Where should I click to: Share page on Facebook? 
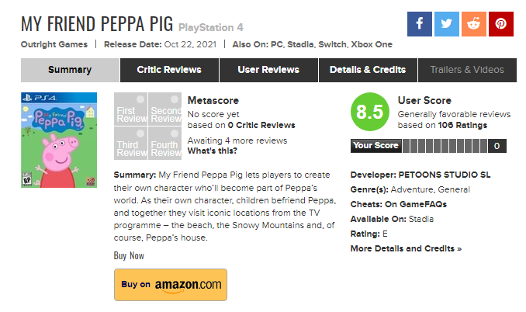420,23
